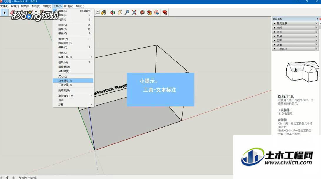Select the arrow Select tool in toolbar
321x179 pixels.
tap(4, 13)
